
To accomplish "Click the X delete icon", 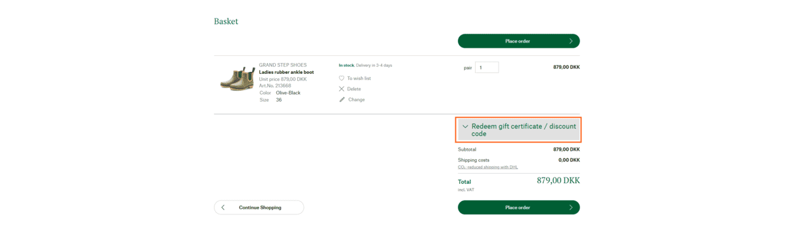I will (342, 89).
